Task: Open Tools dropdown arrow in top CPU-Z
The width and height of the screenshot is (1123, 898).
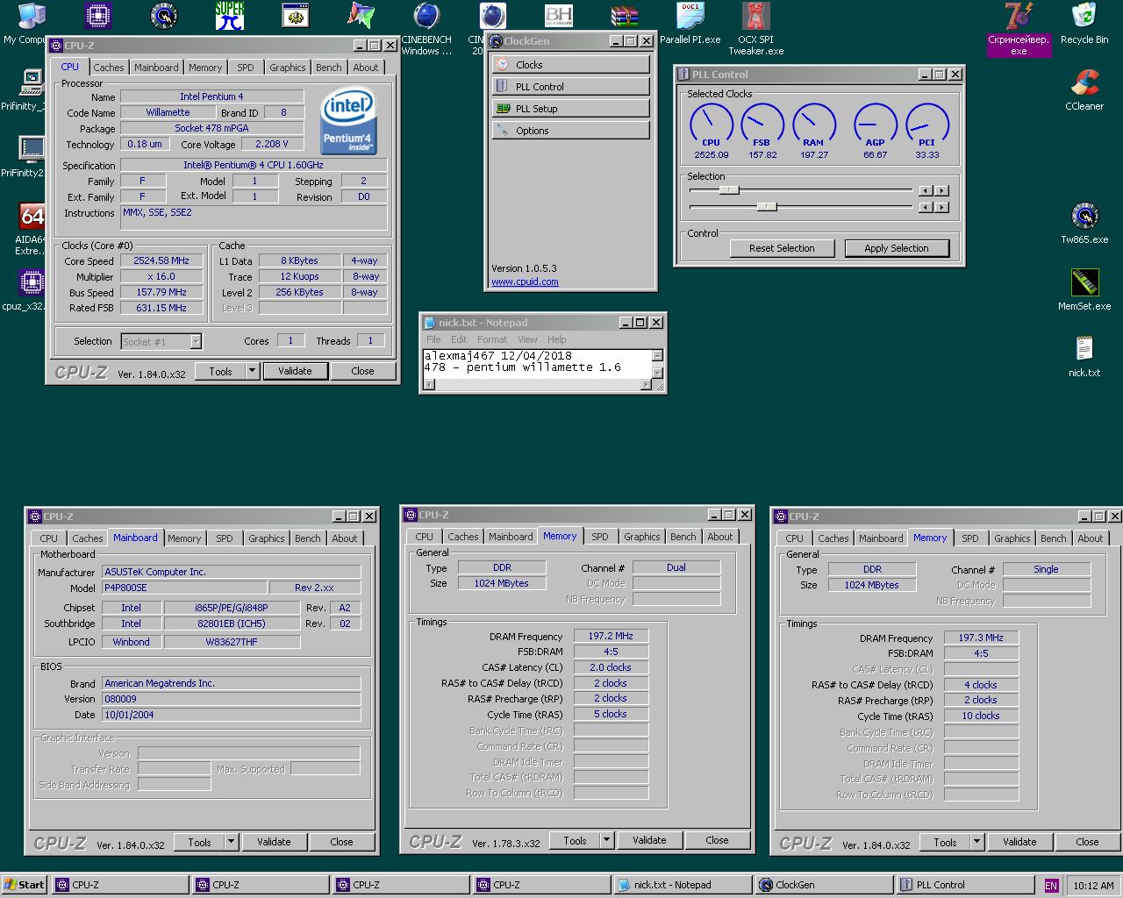Action: pos(252,371)
